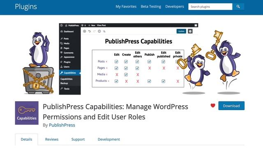Open the Support tab

pos(78,139)
